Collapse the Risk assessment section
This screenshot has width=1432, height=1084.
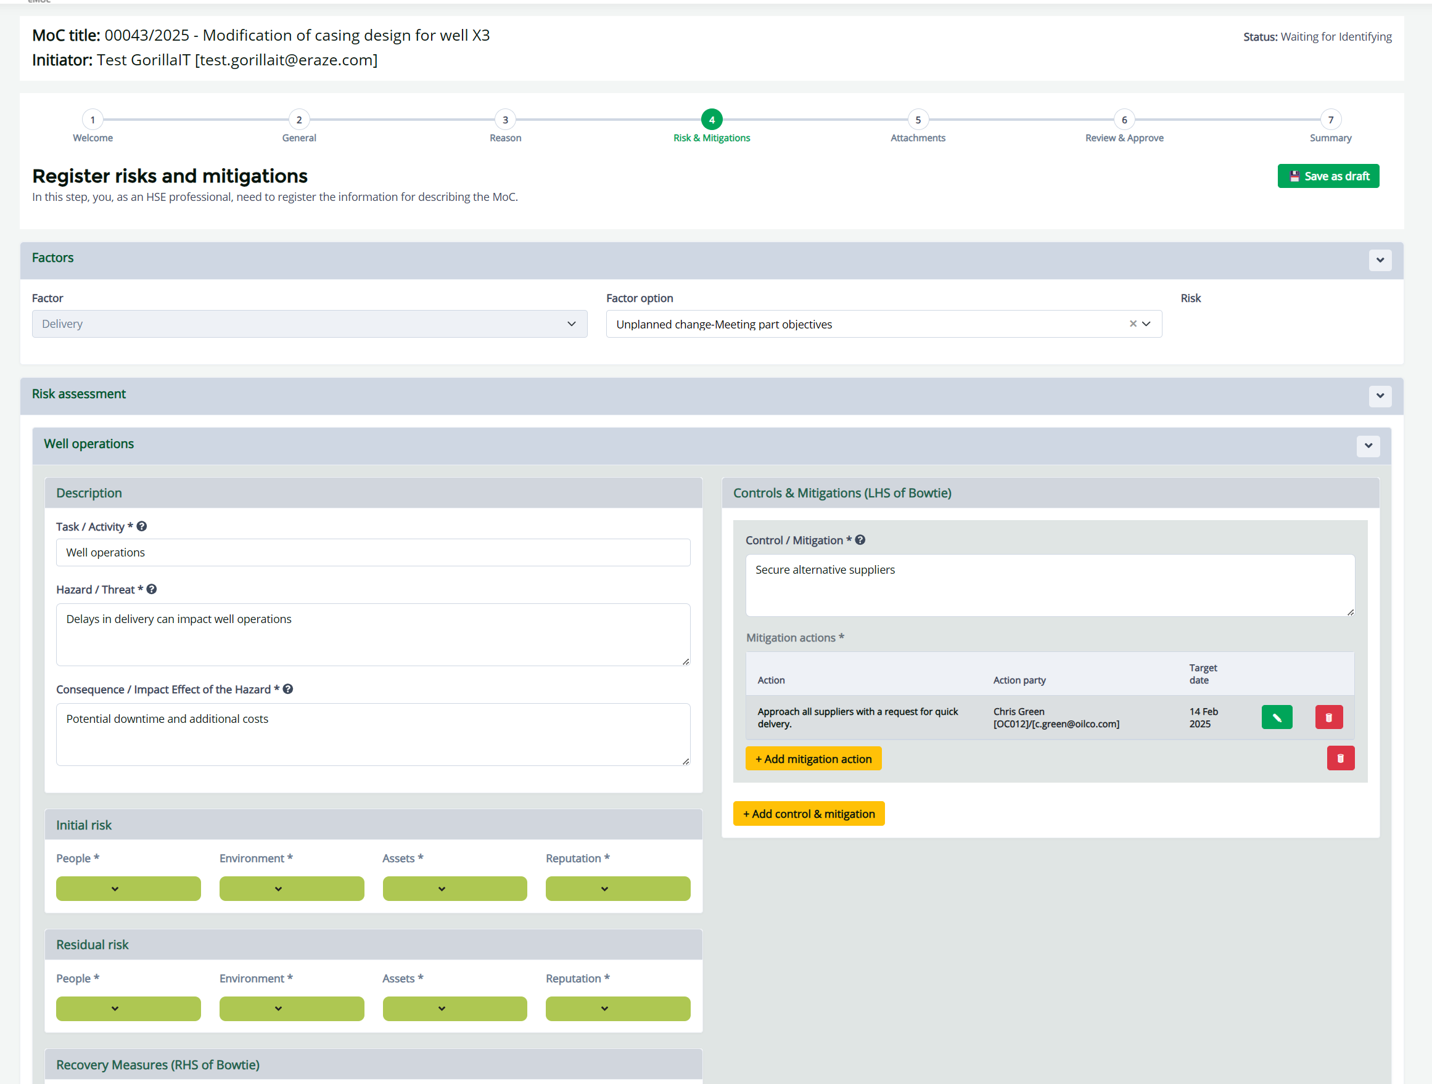point(1380,396)
